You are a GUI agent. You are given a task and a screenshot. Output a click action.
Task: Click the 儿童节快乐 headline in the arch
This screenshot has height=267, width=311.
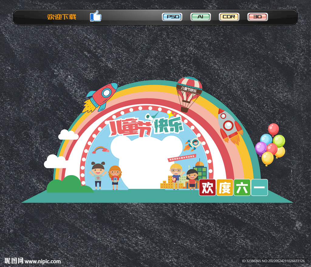[x=146, y=127]
